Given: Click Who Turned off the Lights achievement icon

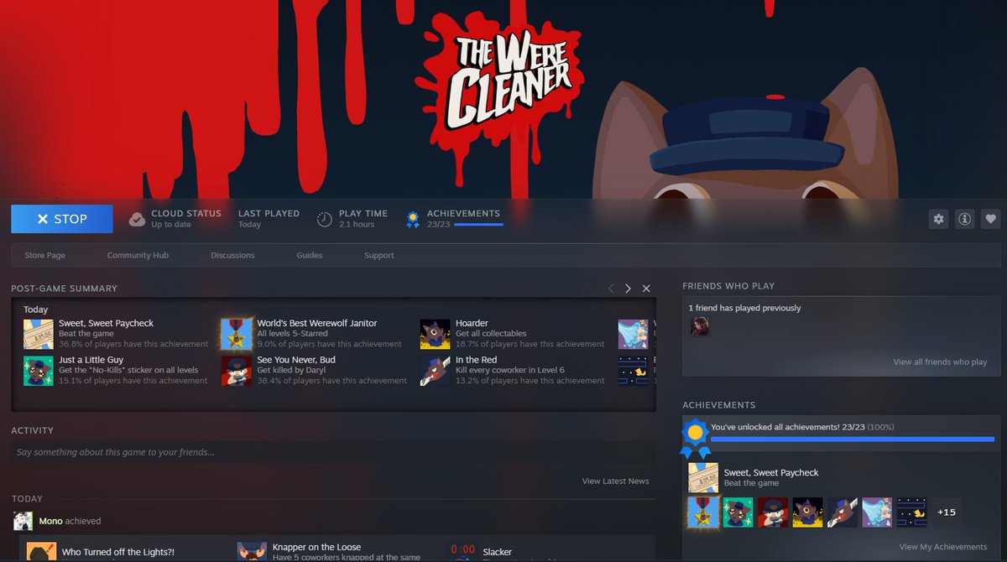Looking at the screenshot, I should click(x=42, y=552).
